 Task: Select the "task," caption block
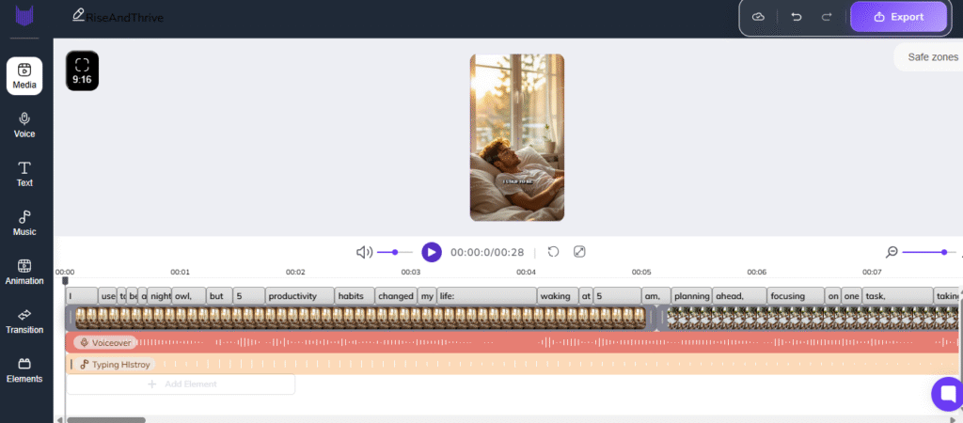click(x=897, y=296)
